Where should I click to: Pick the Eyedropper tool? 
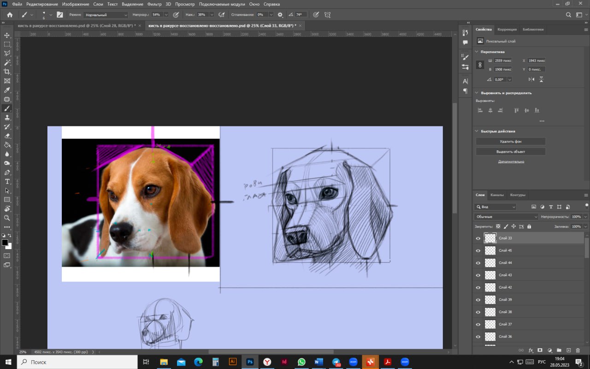[7, 90]
